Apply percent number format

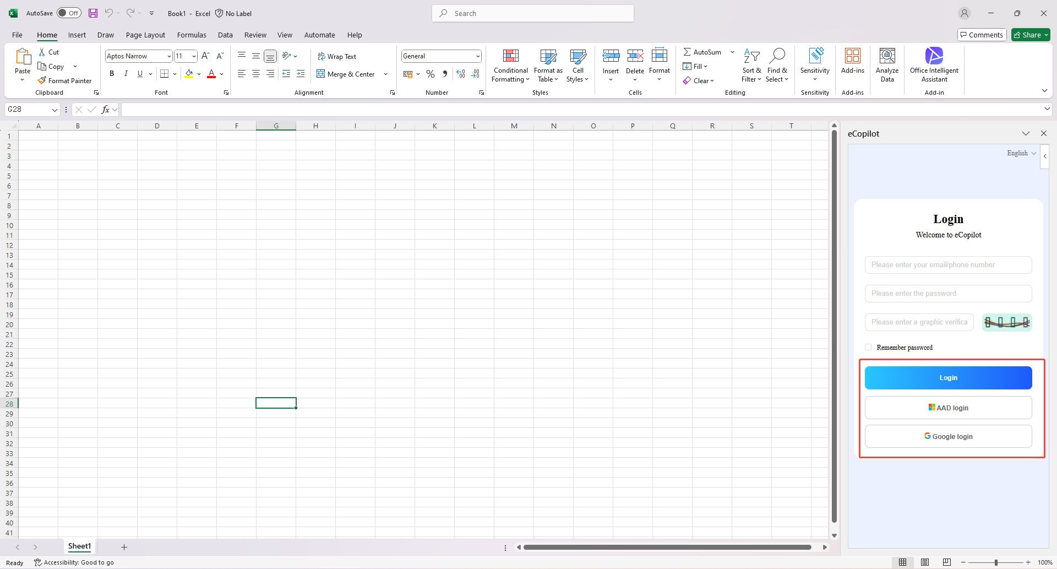tap(431, 74)
